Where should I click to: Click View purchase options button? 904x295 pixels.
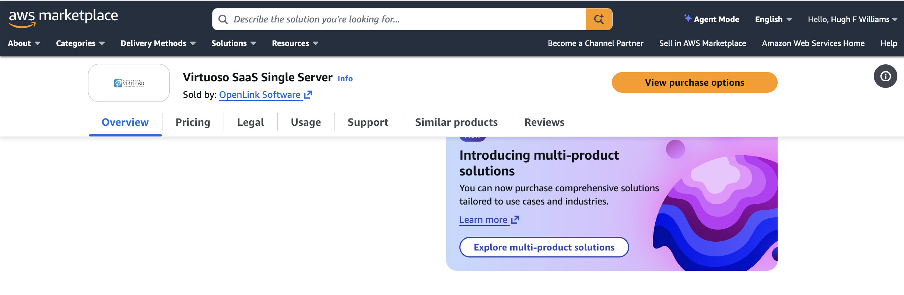coord(694,82)
